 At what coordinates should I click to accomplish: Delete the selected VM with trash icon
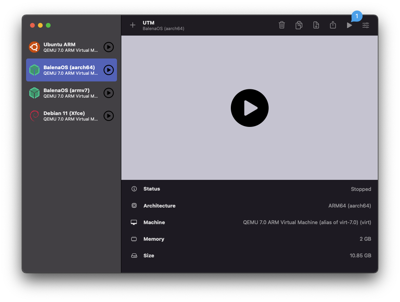[x=282, y=25]
